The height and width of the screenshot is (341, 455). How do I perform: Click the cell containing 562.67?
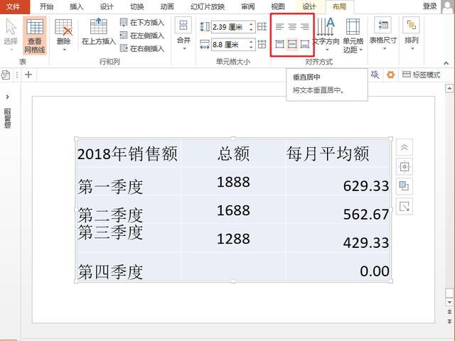tap(338, 210)
